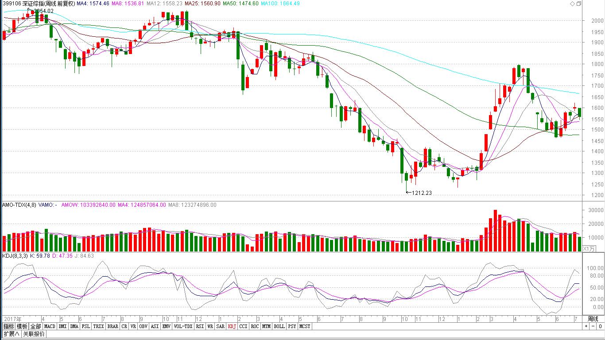Switch indicator to ROC
The height and width of the screenshot is (340, 605).
click(x=255, y=326)
